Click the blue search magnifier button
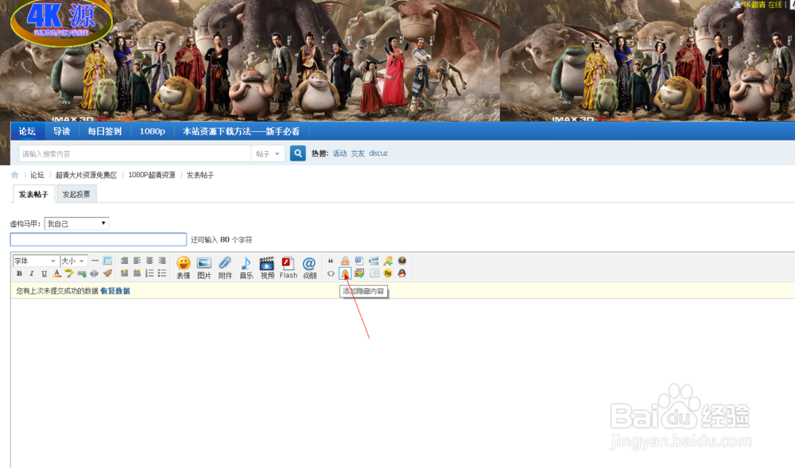 point(298,153)
